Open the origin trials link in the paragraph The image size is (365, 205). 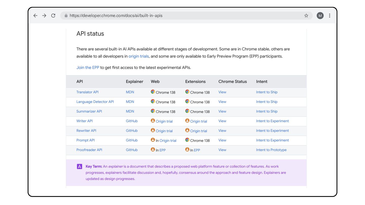139,56
